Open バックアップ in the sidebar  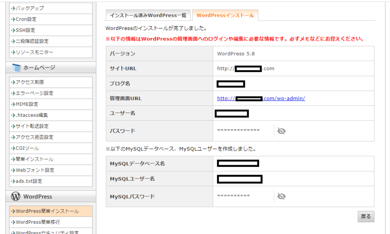pos(51,8)
